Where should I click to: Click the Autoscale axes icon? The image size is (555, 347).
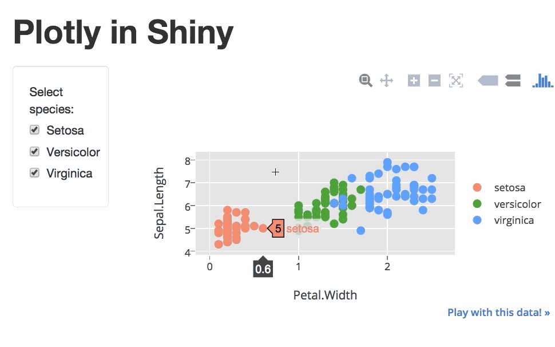coord(455,81)
